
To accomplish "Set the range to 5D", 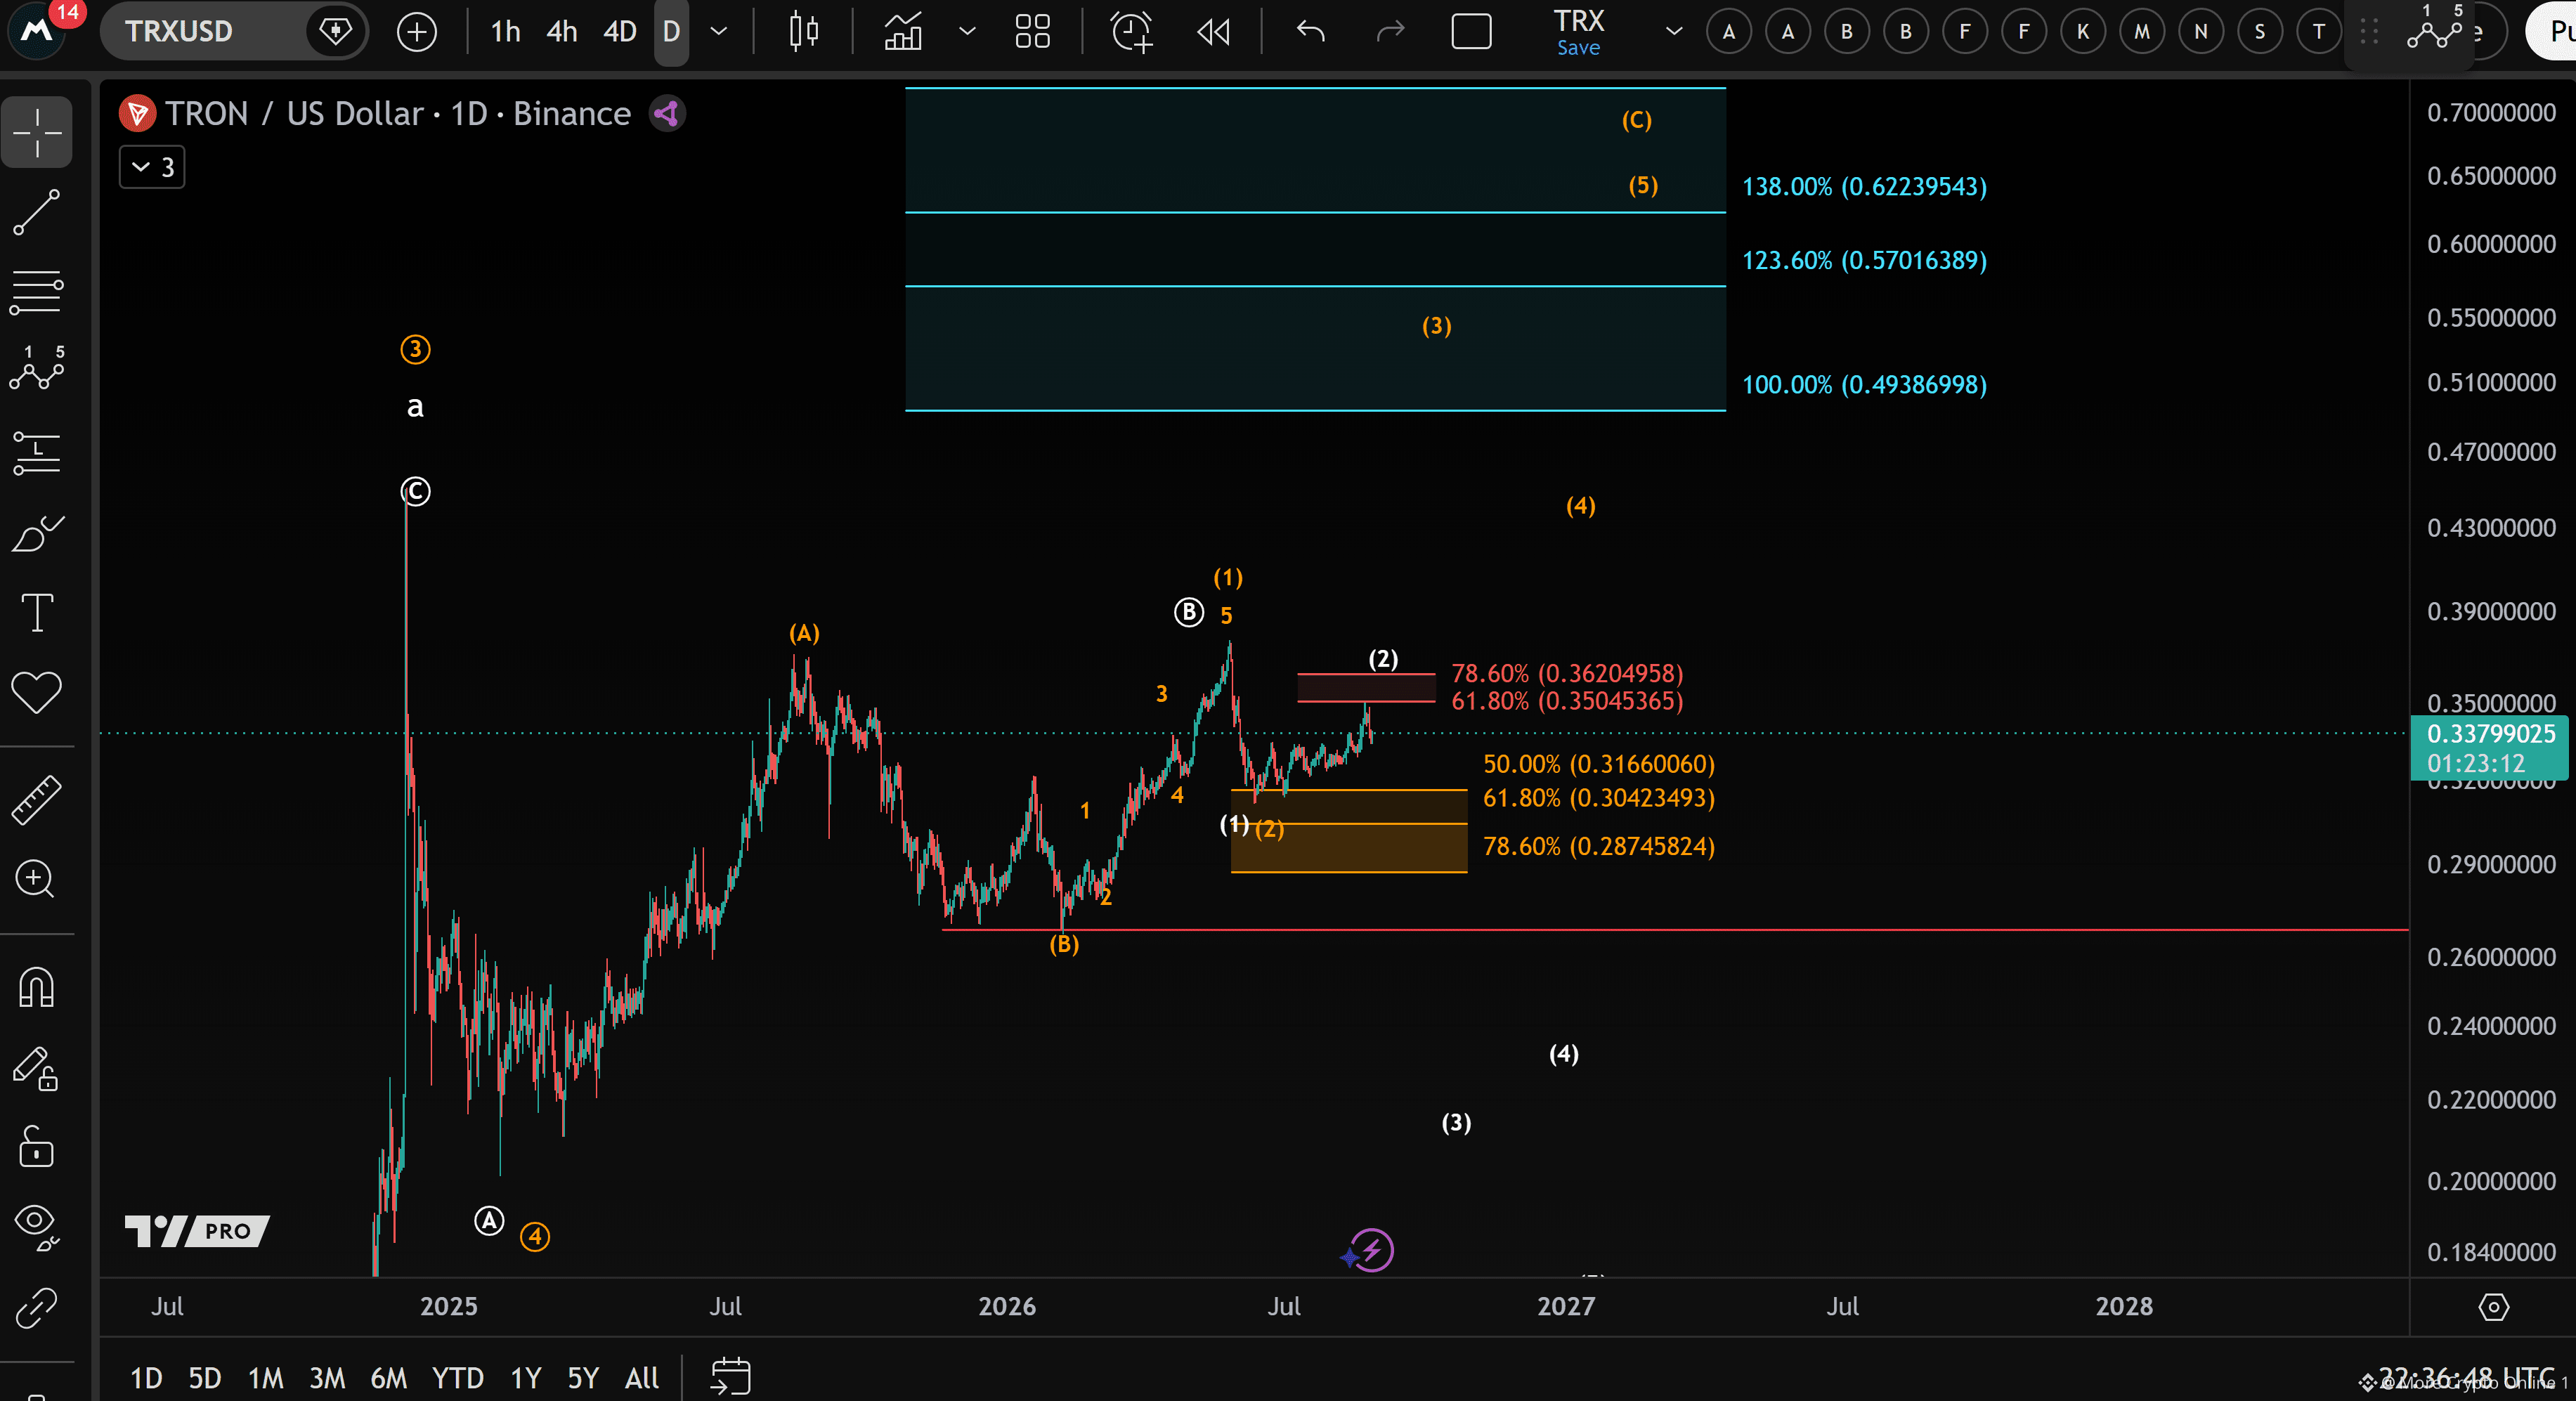I will 204,1378.
